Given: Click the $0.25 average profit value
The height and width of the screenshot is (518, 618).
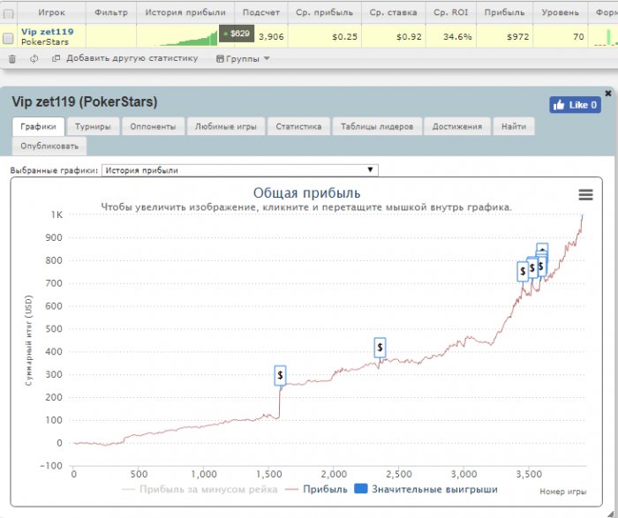Looking at the screenshot, I should coord(344,37).
